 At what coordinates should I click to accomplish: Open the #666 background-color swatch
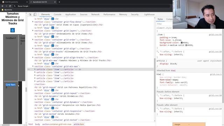(x=182, y=43)
